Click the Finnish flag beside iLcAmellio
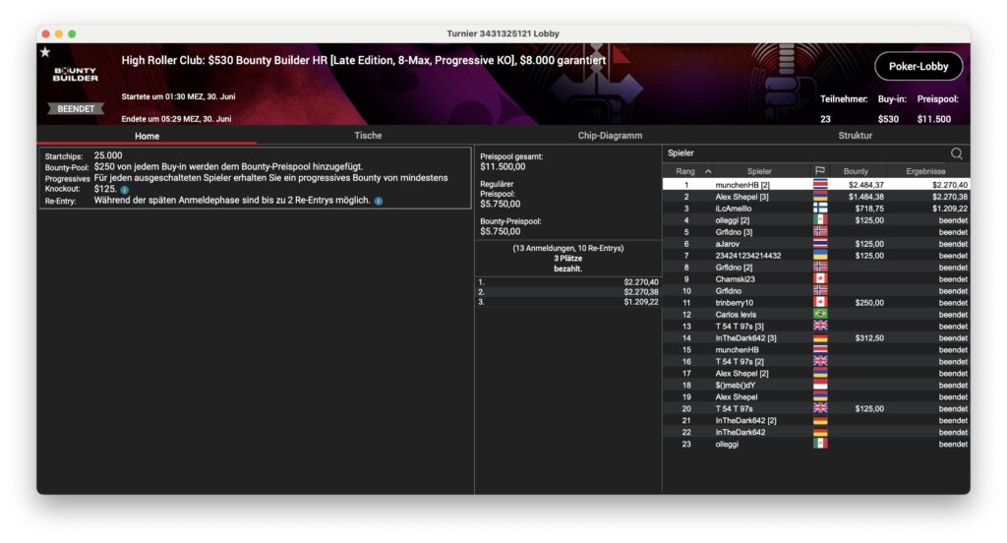Viewport: 1007px width, 543px height. point(820,209)
